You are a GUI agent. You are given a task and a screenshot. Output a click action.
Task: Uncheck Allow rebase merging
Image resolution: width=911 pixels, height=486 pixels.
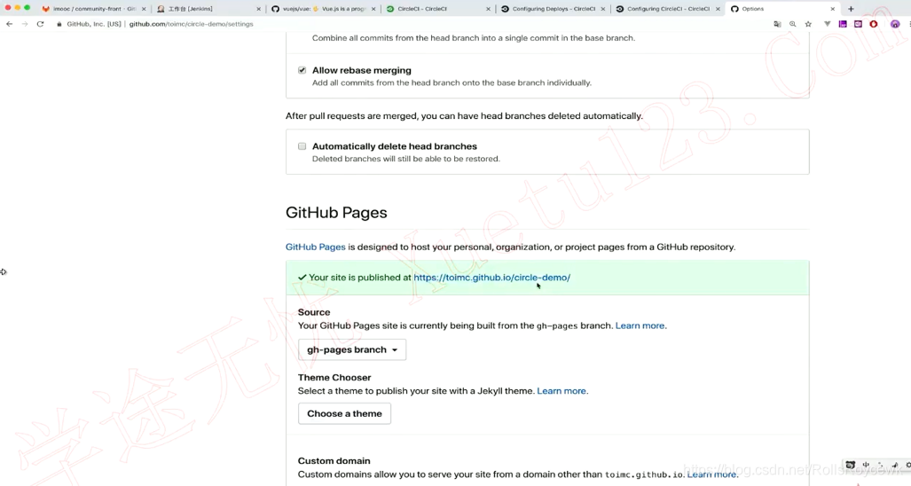click(x=302, y=70)
